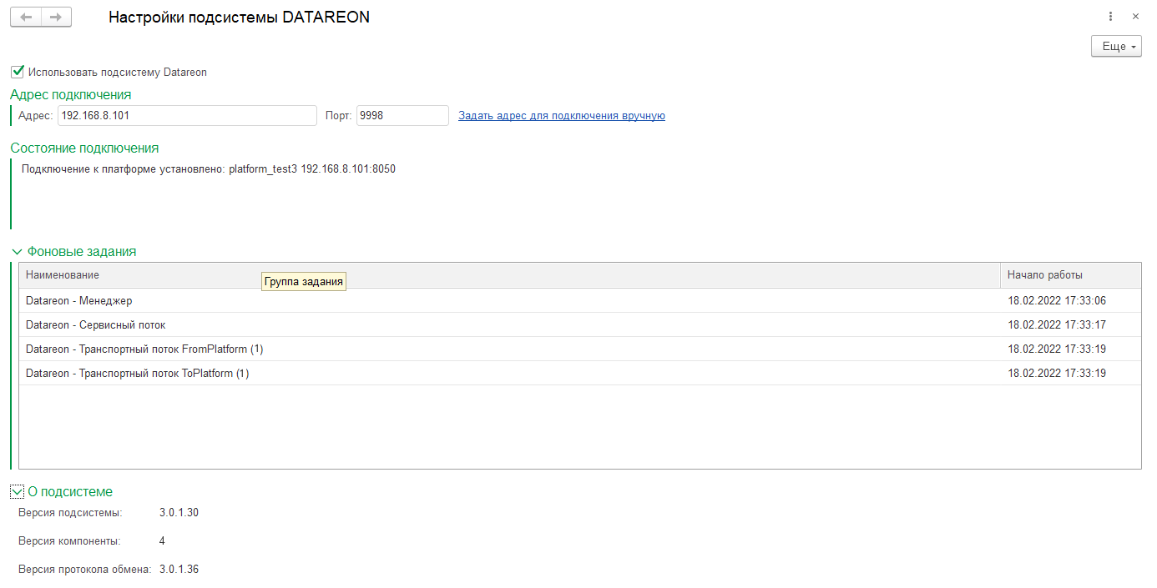Click the connection status text area

pyautogui.click(x=209, y=169)
